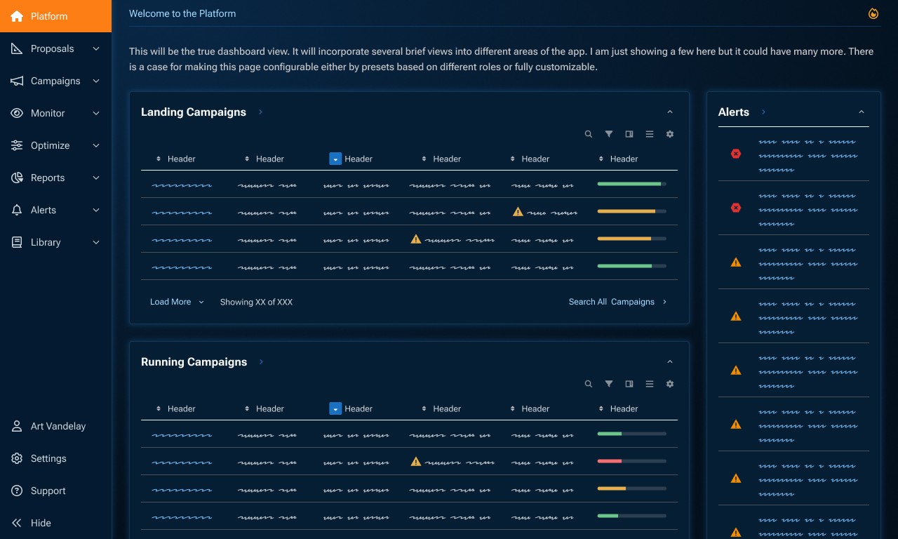Click the filter funnel in Landing Campaigns
This screenshot has width=898, height=539.
click(x=609, y=134)
